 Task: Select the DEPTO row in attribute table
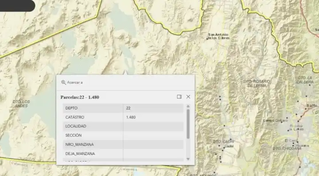point(123,108)
